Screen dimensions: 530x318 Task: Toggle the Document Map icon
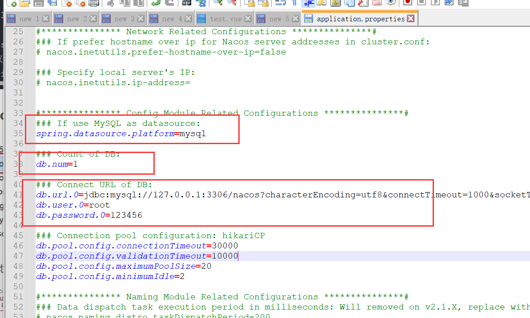336,3
